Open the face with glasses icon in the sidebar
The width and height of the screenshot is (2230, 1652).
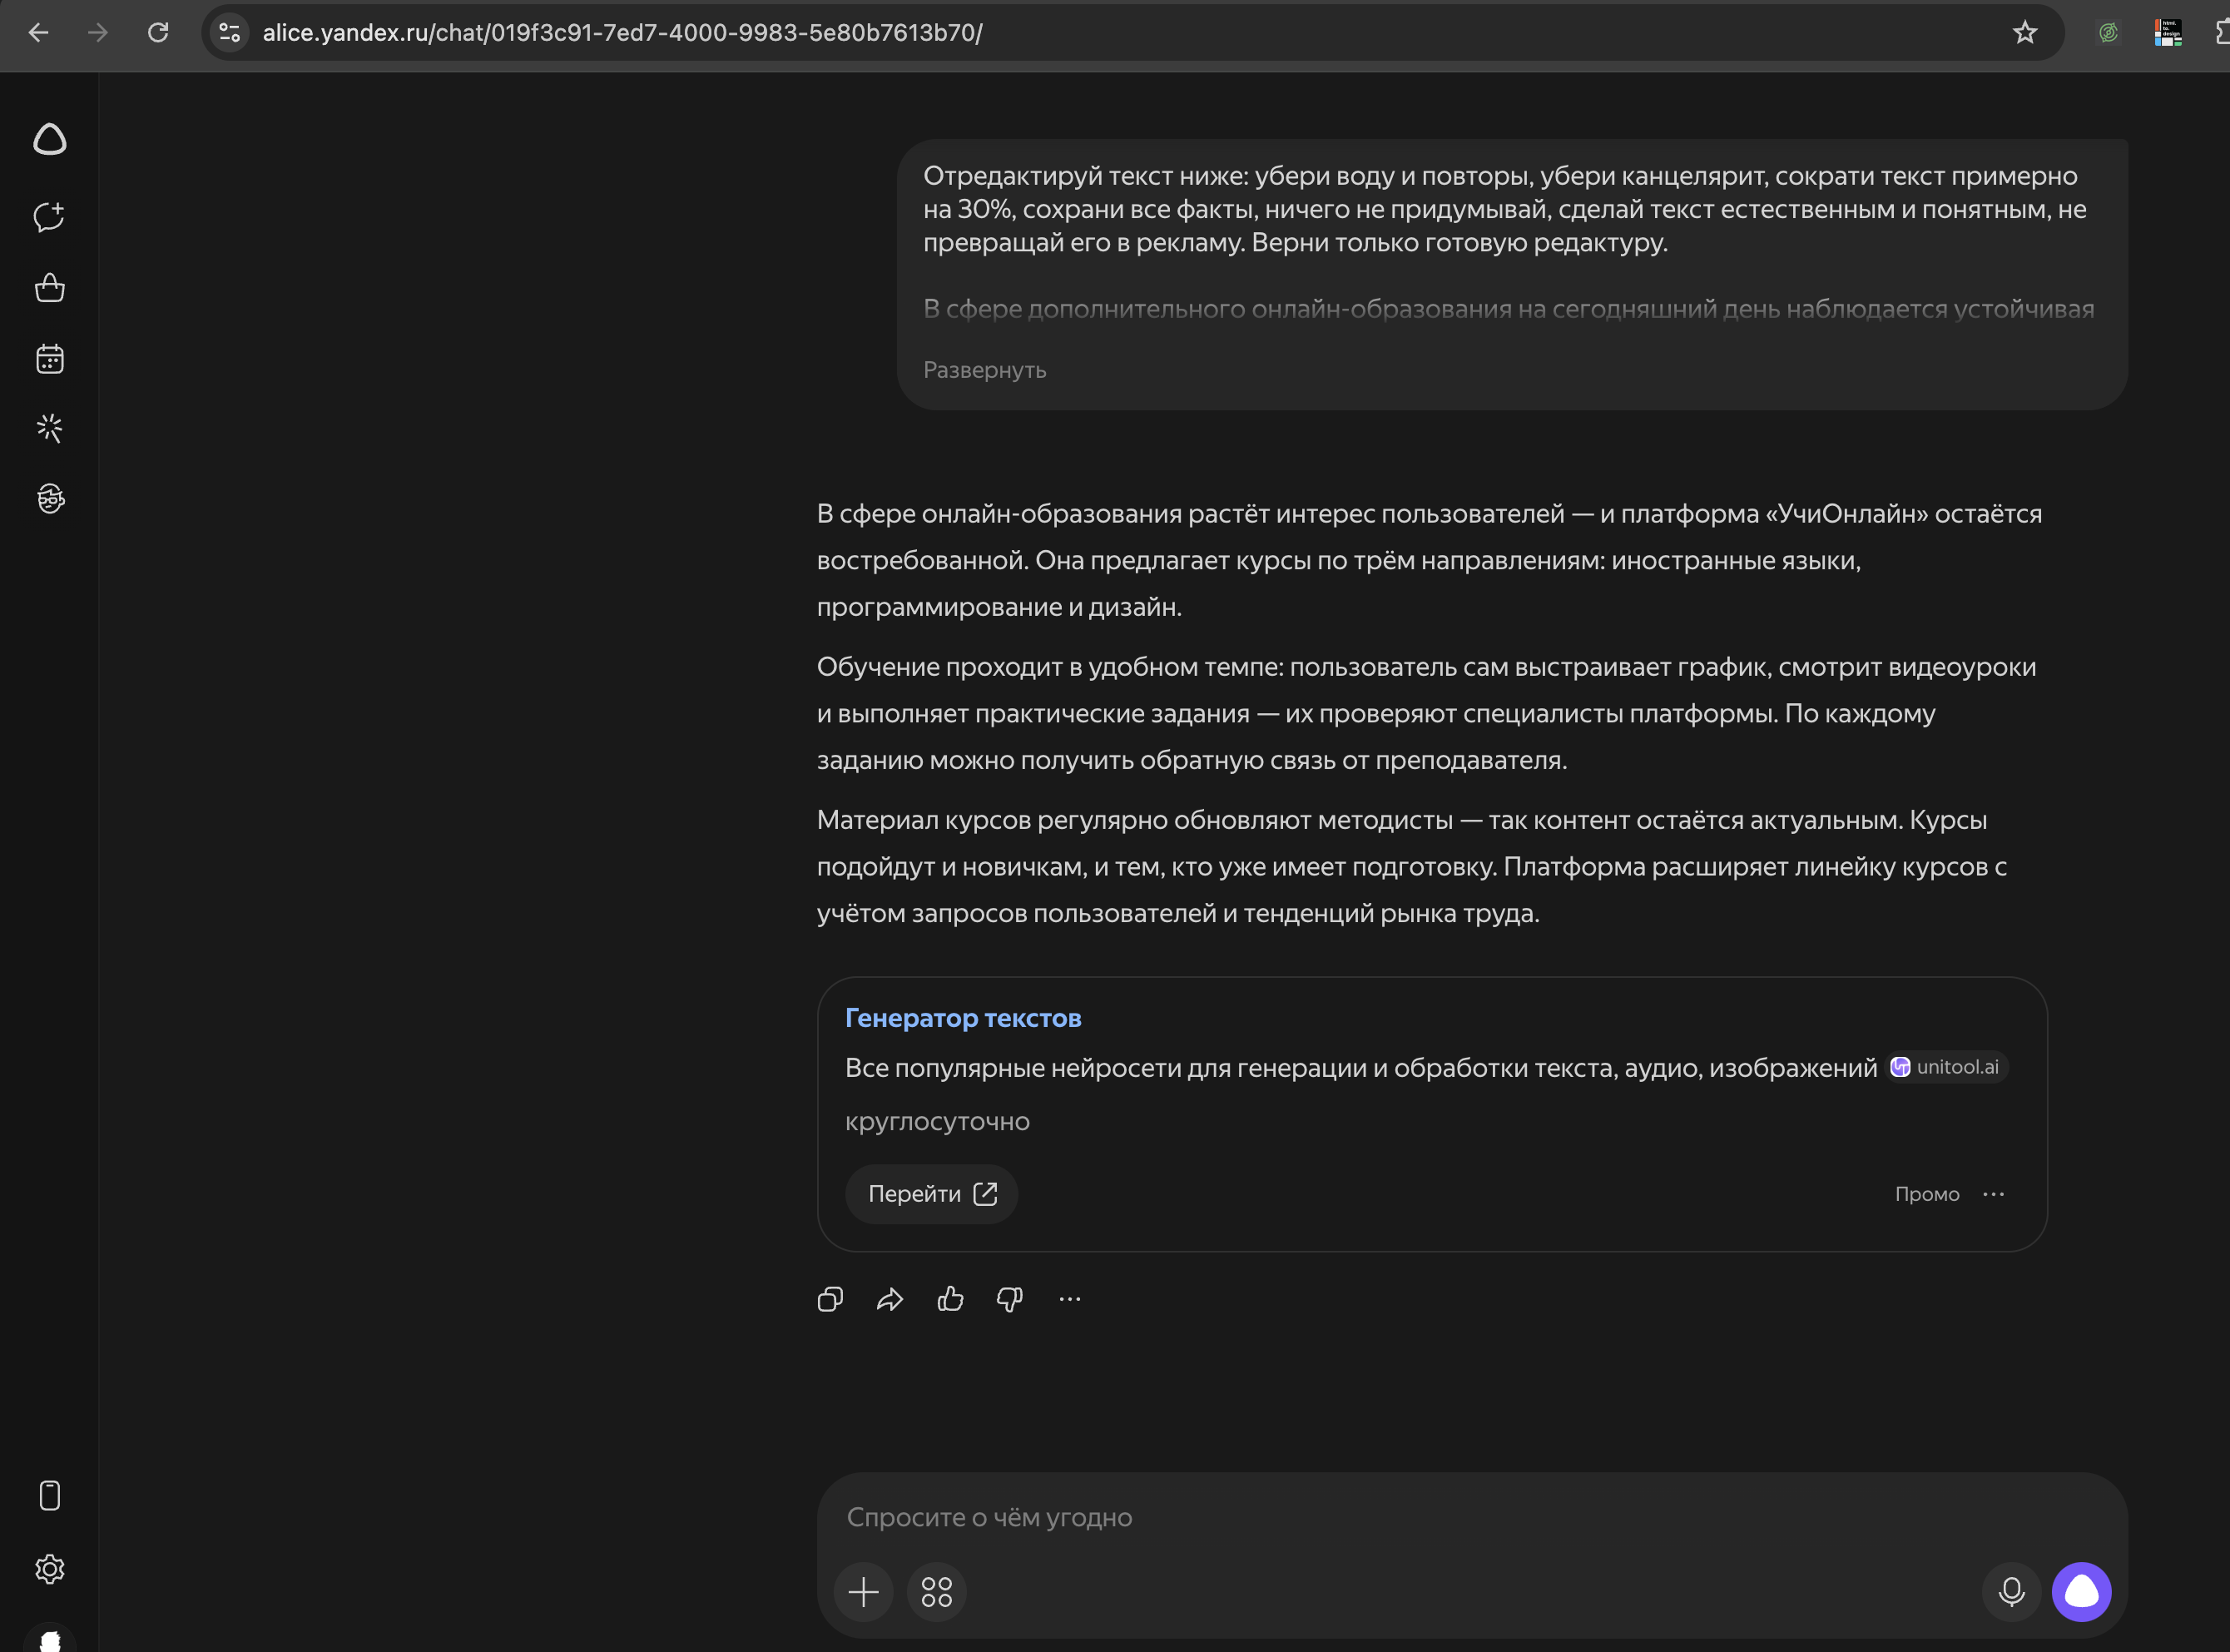50,498
